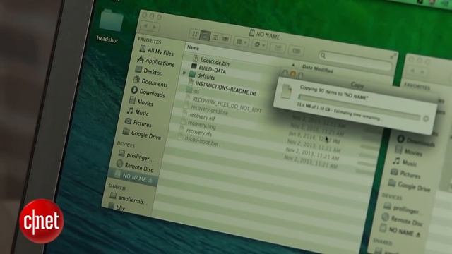
Task: Switch to list view
Action: pos(205,36)
